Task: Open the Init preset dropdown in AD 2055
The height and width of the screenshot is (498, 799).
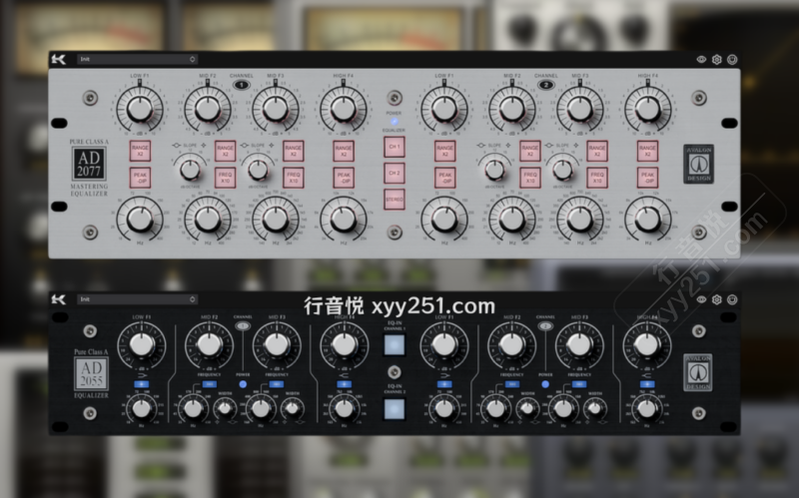Action: pos(138,299)
